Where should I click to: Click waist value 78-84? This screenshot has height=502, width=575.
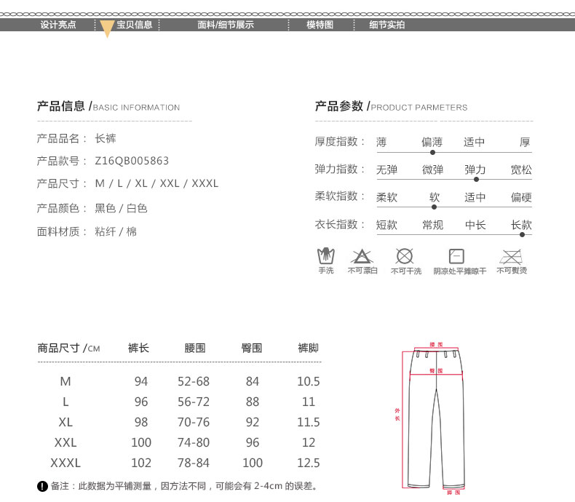coord(194,463)
